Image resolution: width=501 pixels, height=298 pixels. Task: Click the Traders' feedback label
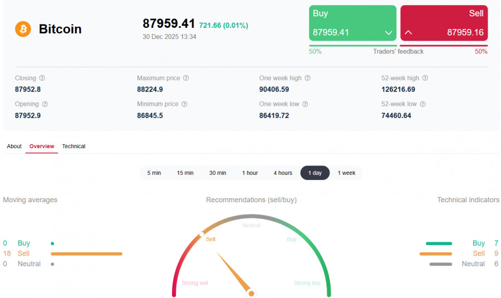[x=398, y=51]
